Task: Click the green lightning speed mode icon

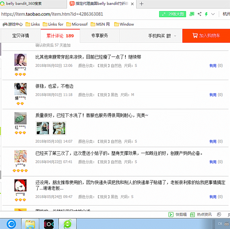Action: pos(206,14)
